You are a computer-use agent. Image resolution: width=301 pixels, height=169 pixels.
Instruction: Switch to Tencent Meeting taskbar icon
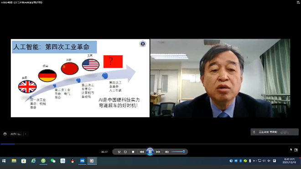tap(82, 161)
